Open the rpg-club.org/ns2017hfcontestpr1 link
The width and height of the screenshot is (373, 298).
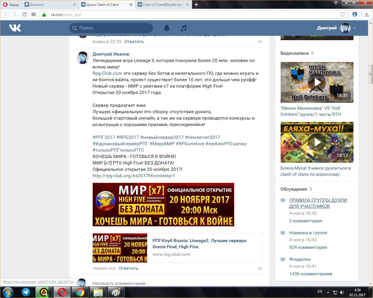click(134, 176)
